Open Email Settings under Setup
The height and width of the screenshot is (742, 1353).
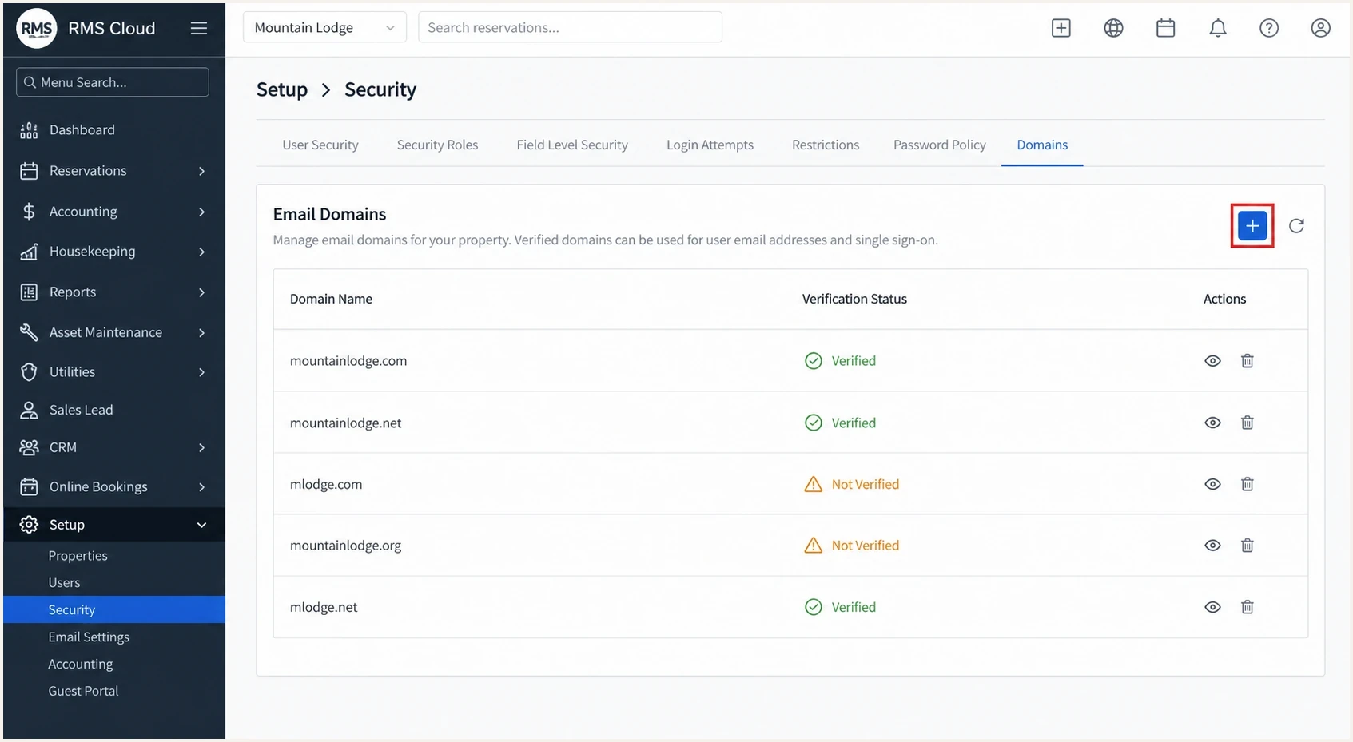pyautogui.click(x=89, y=637)
